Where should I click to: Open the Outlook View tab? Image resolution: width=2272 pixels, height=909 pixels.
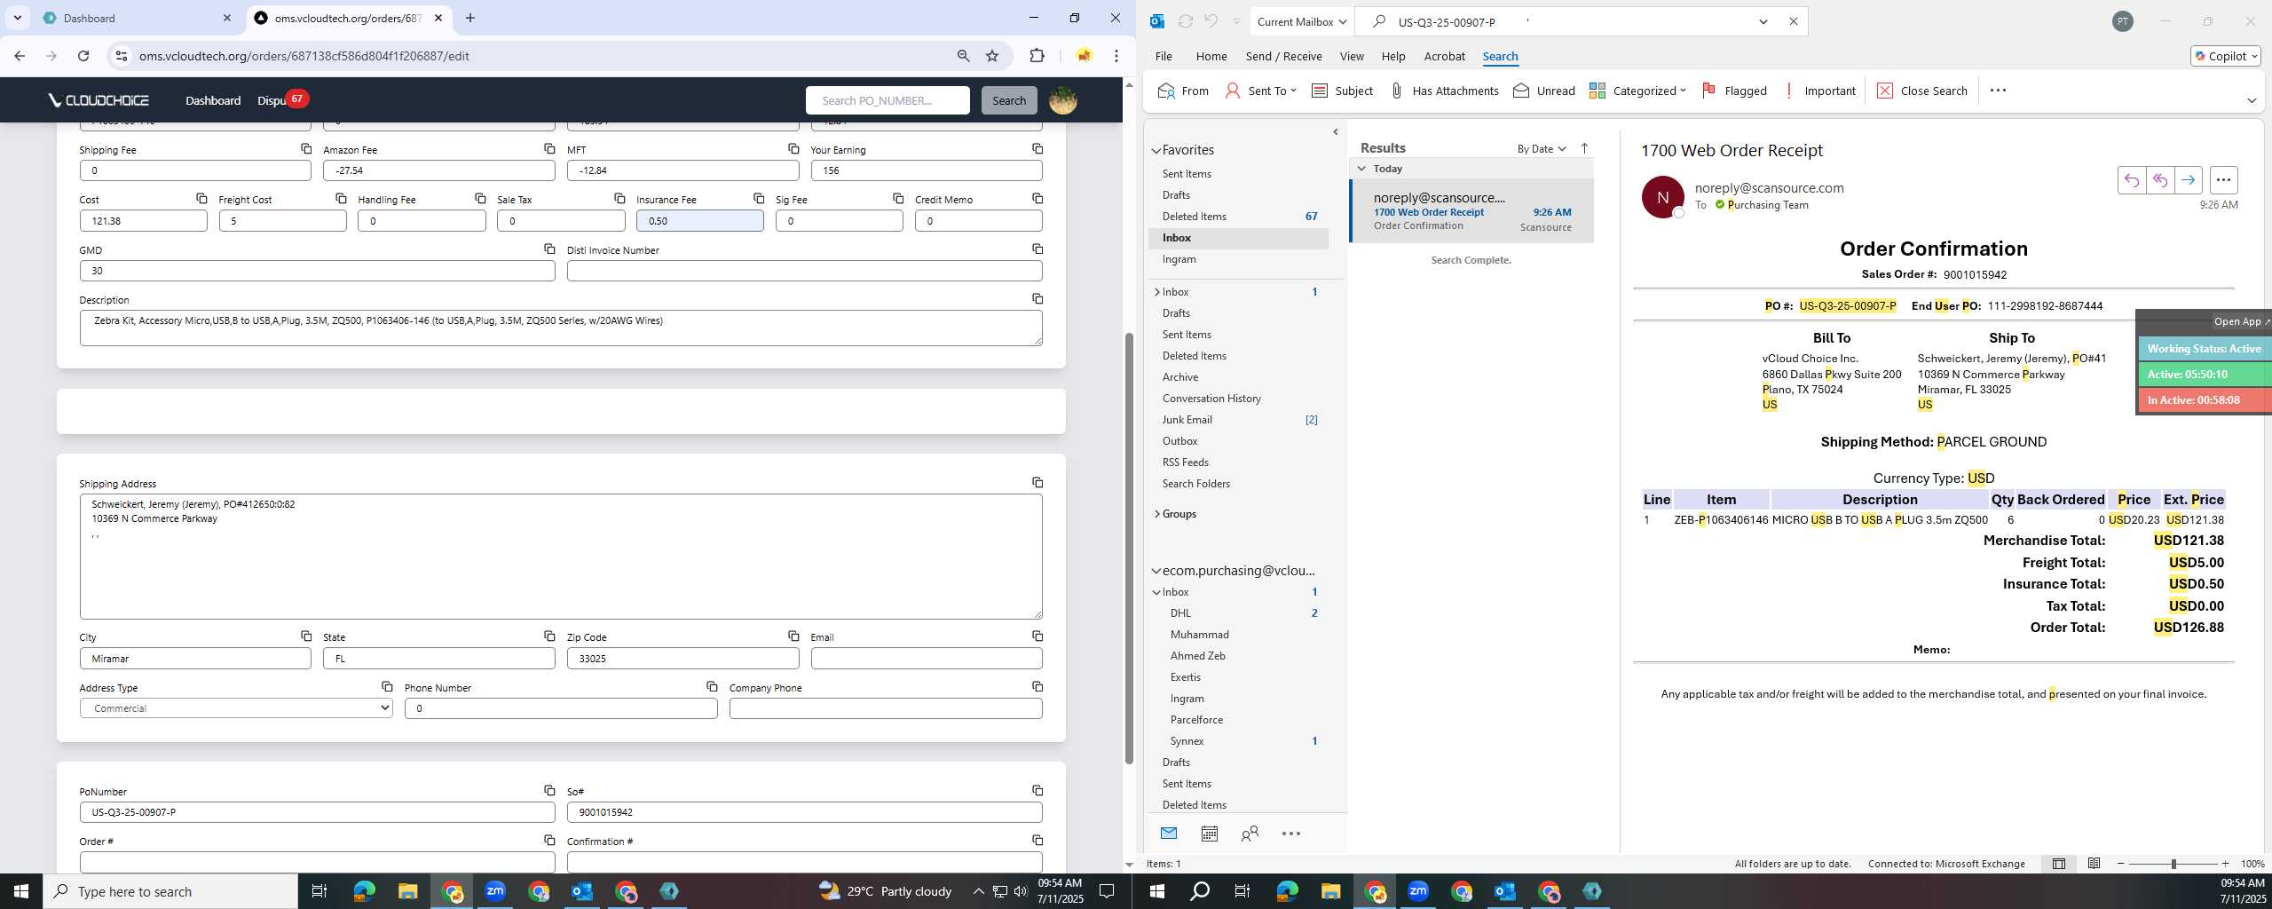coord(1351,56)
